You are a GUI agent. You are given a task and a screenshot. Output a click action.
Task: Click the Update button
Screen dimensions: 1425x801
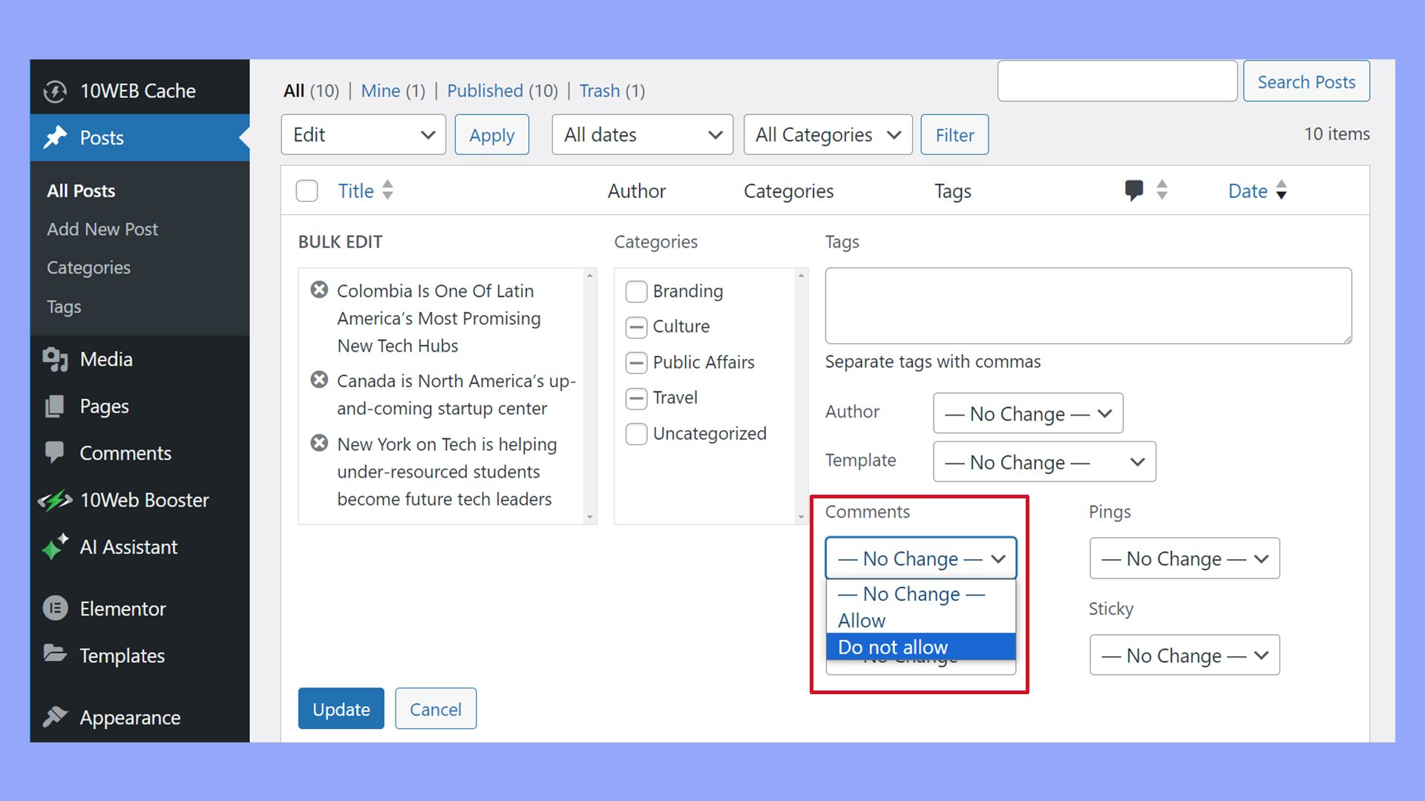click(x=341, y=709)
